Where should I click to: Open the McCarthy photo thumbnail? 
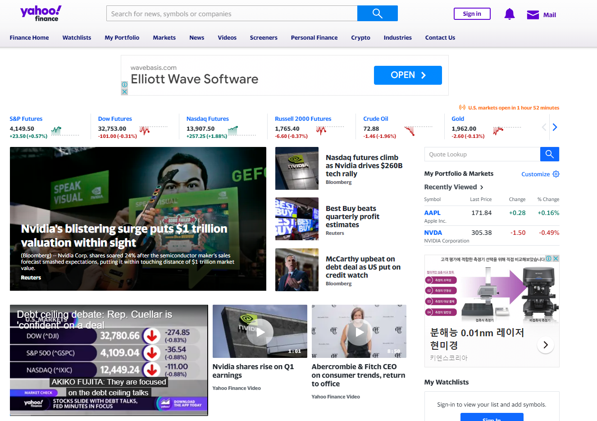[297, 270]
